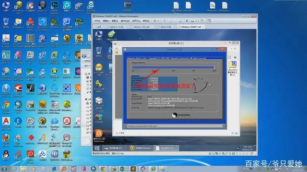Image resolution: width=307 pixels, height=172 pixels.
Task: Launch Adobe Acrobat PDF shortcut on desktop
Action: point(6,41)
